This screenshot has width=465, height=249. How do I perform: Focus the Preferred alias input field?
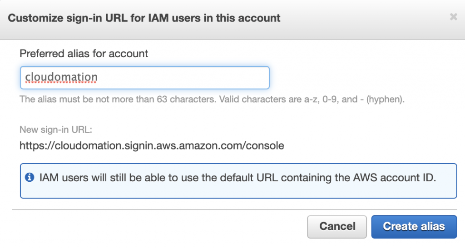[144, 78]
